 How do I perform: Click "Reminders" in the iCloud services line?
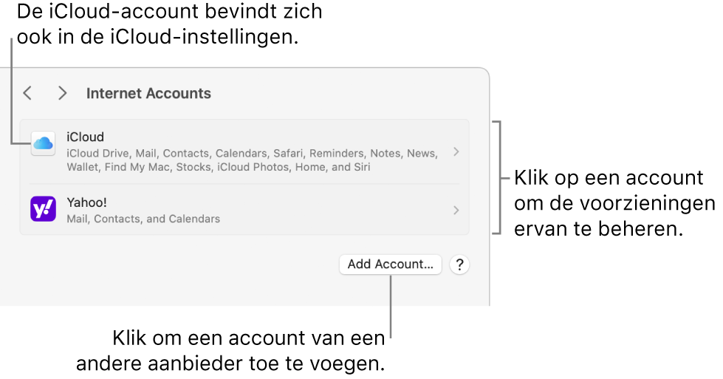click(336, 153)
